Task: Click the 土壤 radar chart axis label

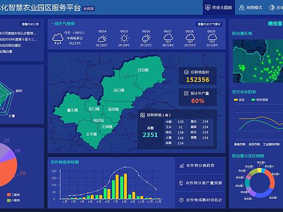Action: coord(11,116)
